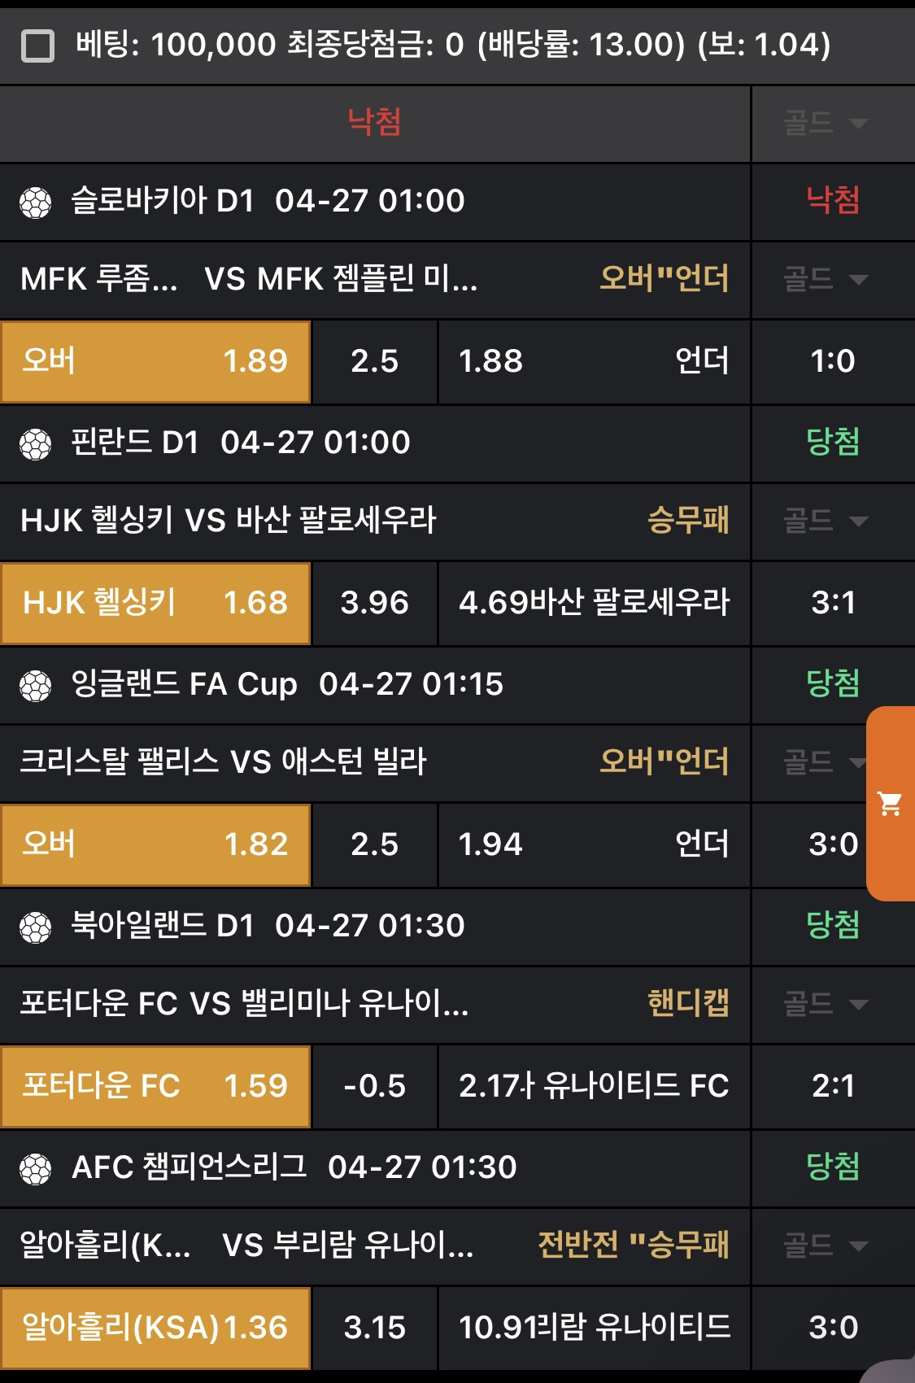Screen dimensions: 915x1383
Task: Click the soccer ball icon for AFC 챔피언스리그
Action: 36,1169
